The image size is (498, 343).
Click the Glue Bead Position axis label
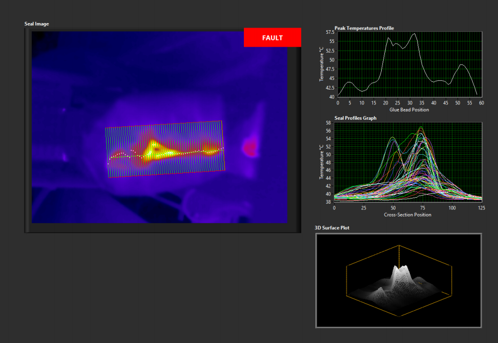pos(408,110)
